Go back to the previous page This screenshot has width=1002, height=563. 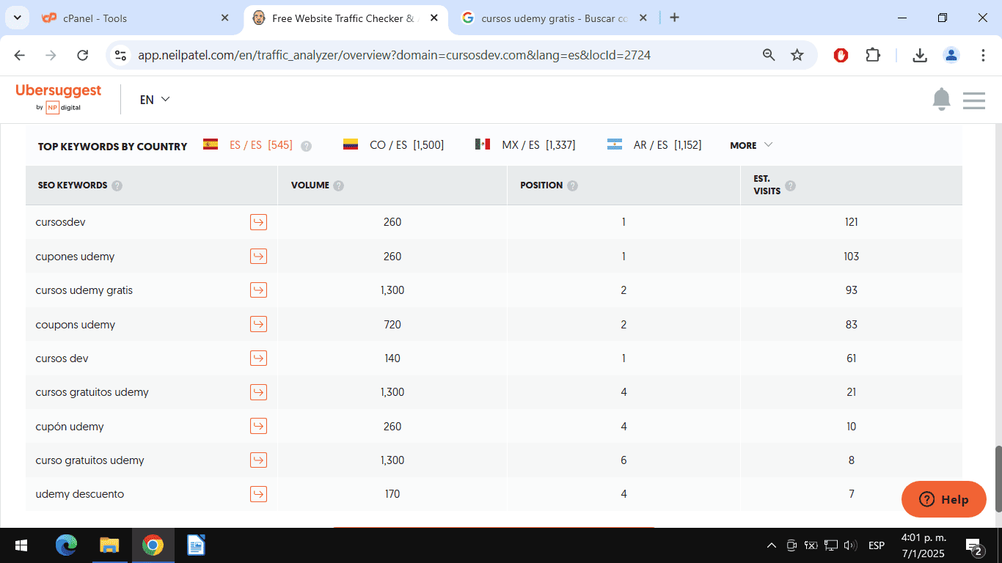[x=20, y=55]
